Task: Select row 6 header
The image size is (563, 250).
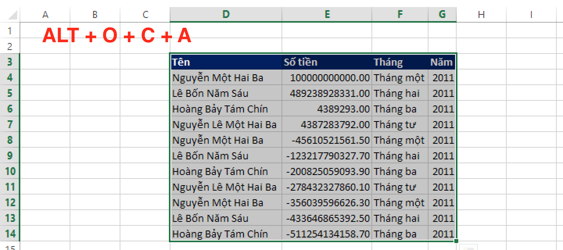Action: click(x=10, y=109)
